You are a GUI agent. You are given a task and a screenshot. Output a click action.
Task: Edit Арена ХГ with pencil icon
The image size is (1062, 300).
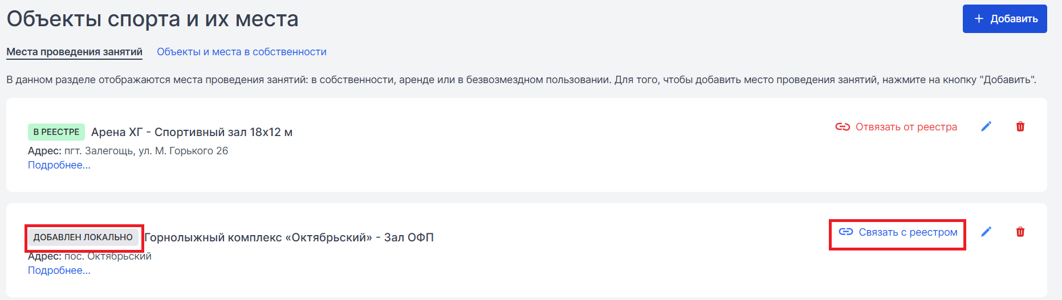(x=986, y=126)
